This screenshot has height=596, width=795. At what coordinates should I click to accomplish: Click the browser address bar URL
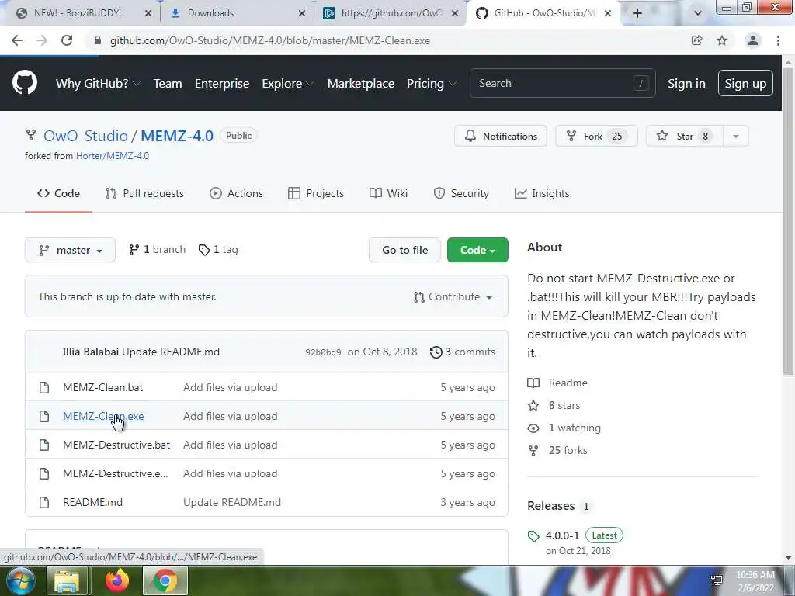(x=270, y=40)
